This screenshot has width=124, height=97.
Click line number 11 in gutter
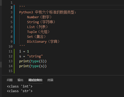point(10,51)
